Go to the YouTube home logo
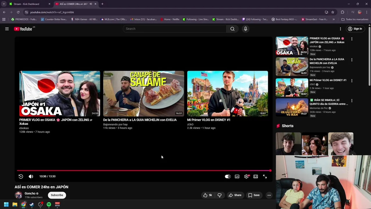The height and width of the screenshot is (209, 371). coord(23,29)
